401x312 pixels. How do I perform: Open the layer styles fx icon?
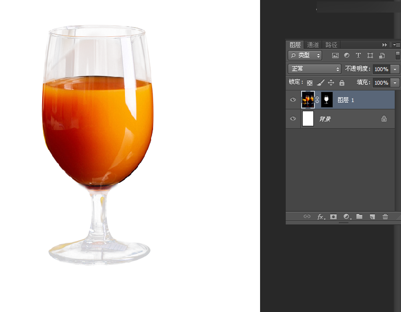pos(320,217)
